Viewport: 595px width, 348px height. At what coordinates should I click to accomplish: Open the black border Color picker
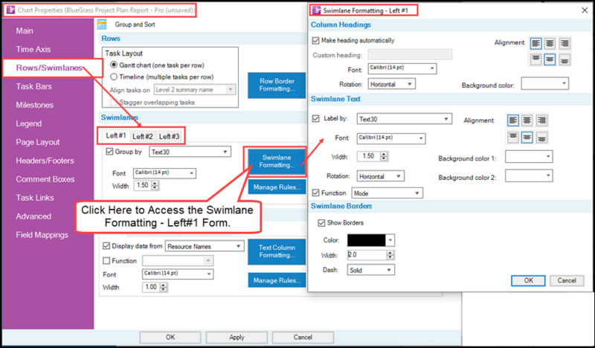click(370, 240)
